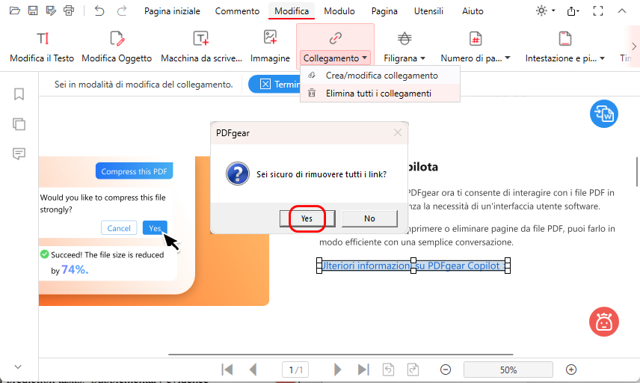Choose Crea/modifica collegamento menu entry
Viewport: 640px width, 383px height.
pos(380,76)
